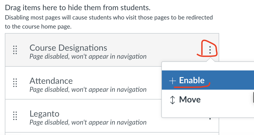This screenshot has height=135, width=254.
Task: Grab the Leganto drag handle
Action: click(15, 116)
